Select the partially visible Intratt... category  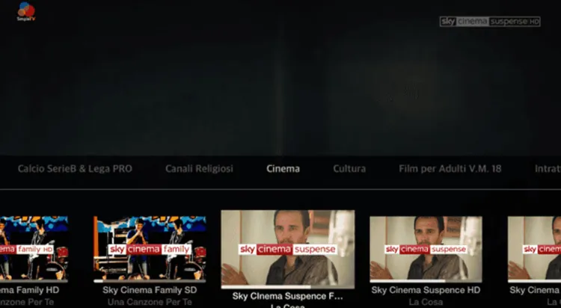click(x=547, y=169)
